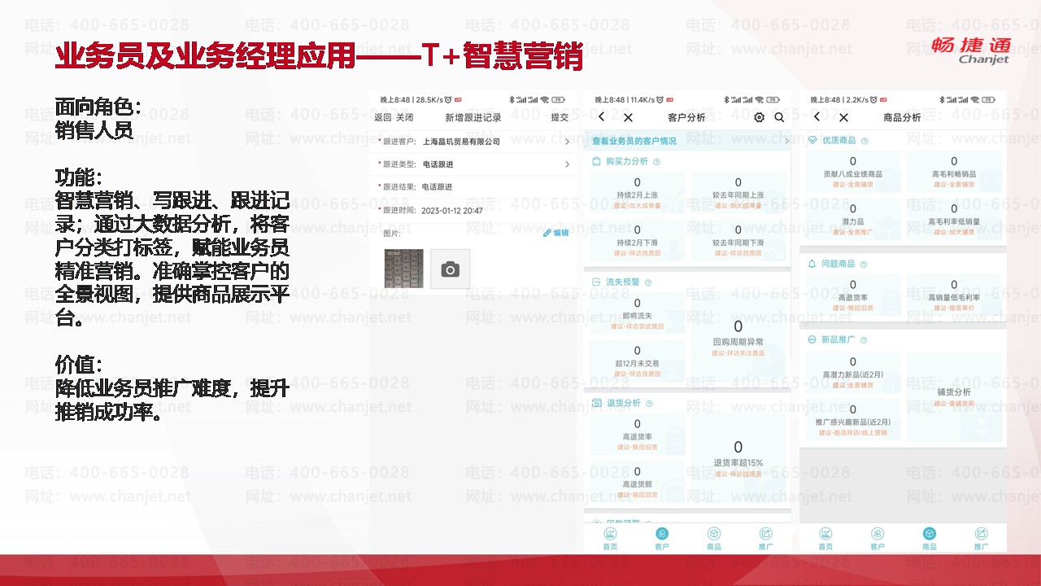Image resolution: width=1041 pixels, height=586 pixels.
Task: Select the 跟进时间 value 2023-01-12 20:47
Action: tap(452, 211)
